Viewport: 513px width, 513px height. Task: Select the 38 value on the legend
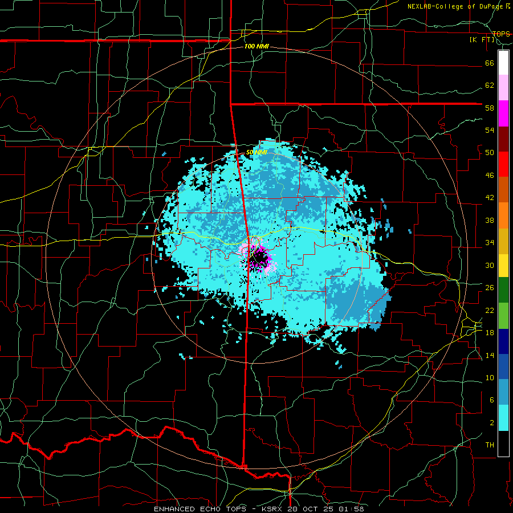coord(490,220)
